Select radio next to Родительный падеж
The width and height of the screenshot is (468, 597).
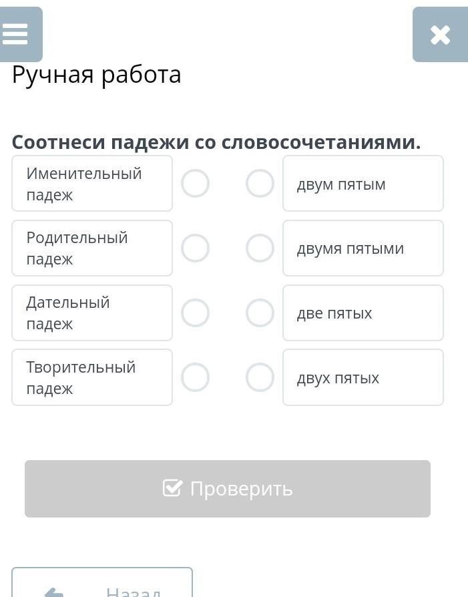pyautogui.click(x=196, y=248)
